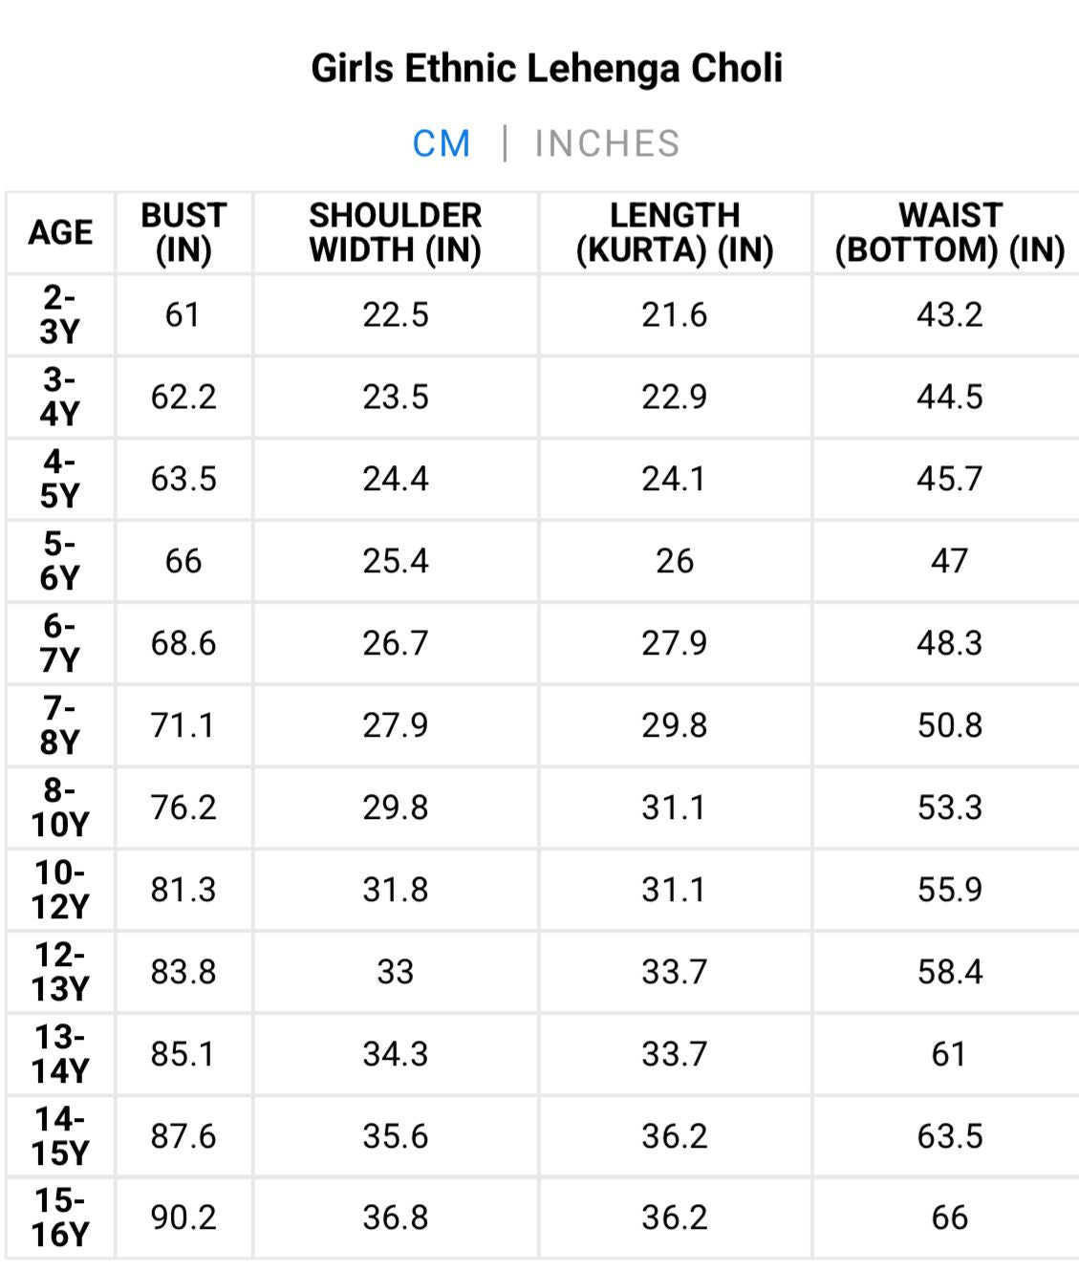Click the Girls Ethnic Lehenga Choli title
Viewport: 1079px width, 1271px height.
pyautogui.click(x=548, y=68)
